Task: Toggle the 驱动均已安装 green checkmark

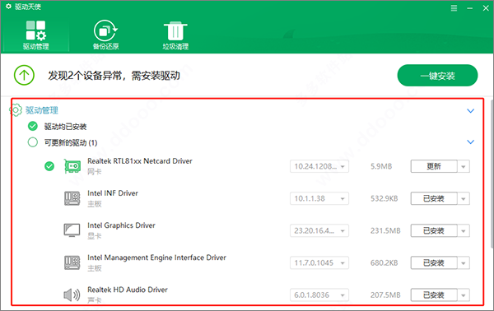Action: (x=32, y=126)
